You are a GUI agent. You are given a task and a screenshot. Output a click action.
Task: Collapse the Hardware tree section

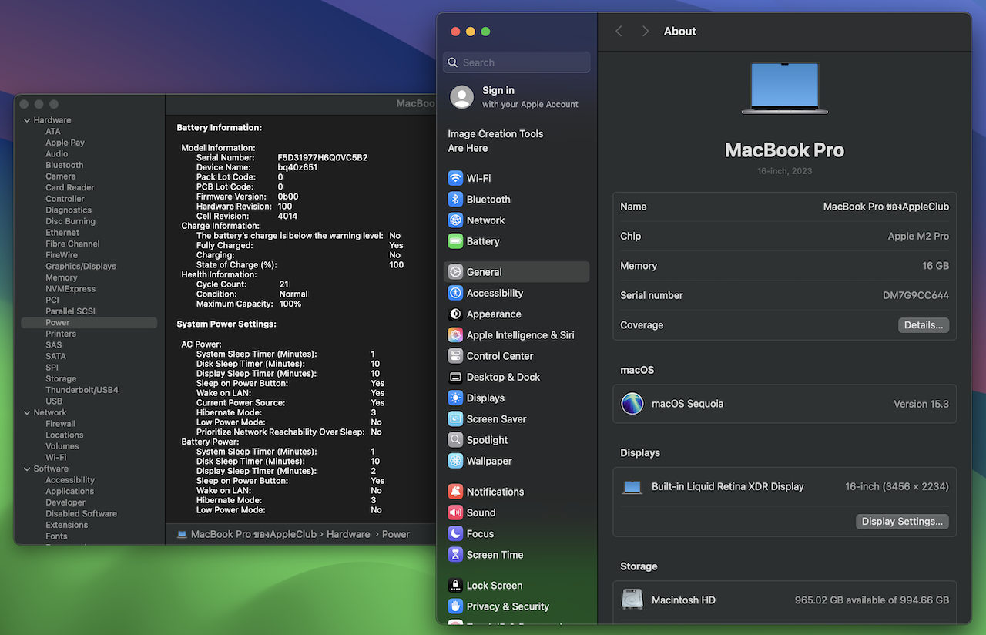pyautogui.click(x=27, y=120)
